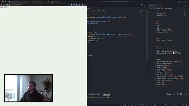189x106 pixels.
Task: Click the left editor vertical scrollbar
Action: [147, 36]
